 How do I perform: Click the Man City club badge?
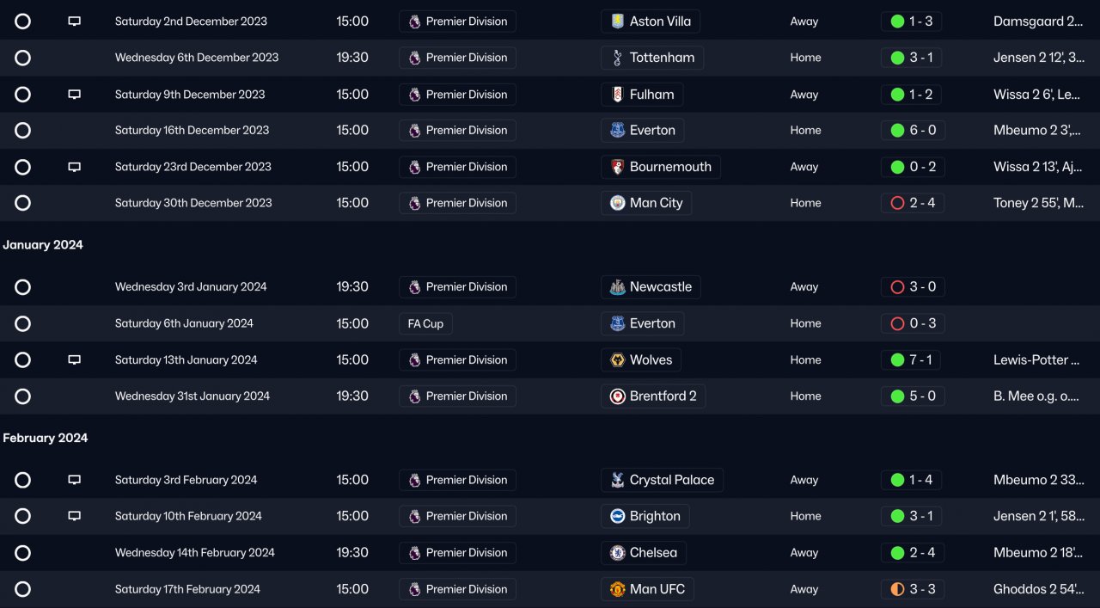click(x=617, y=203)
